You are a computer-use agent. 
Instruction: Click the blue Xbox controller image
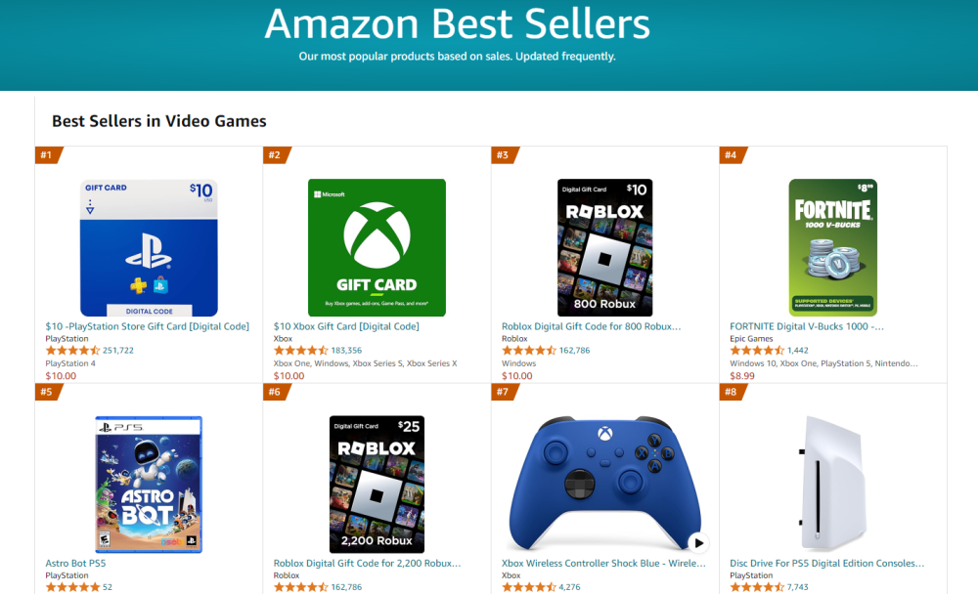[602, 485]
